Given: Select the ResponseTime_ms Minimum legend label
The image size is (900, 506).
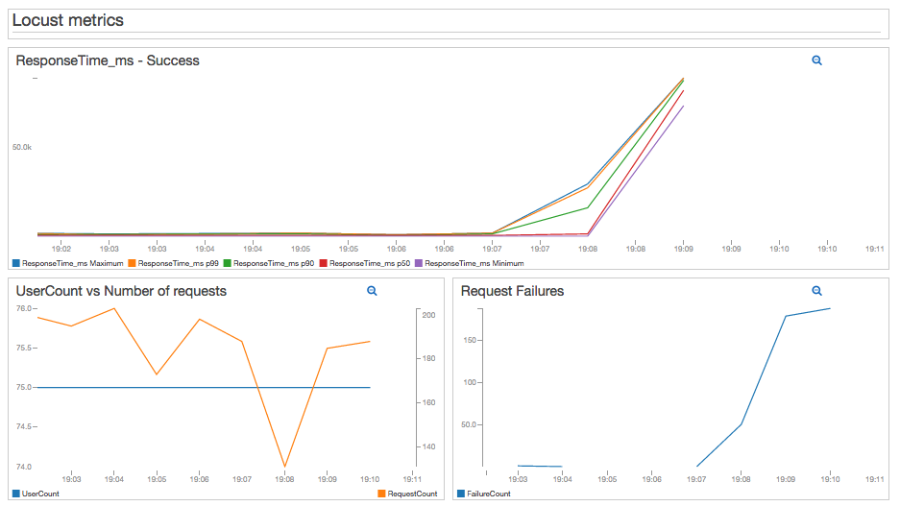Looking at the screenshot, I should pyautogui.click(x=474, y=263).
